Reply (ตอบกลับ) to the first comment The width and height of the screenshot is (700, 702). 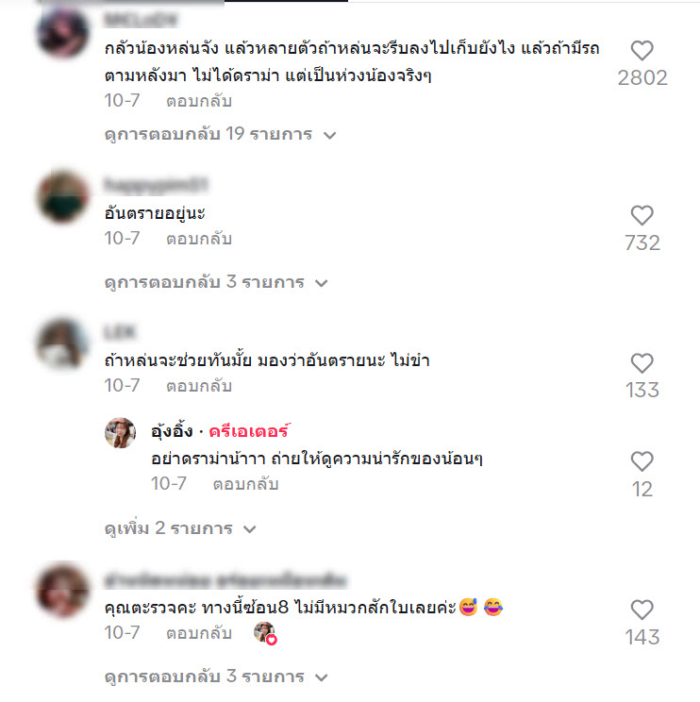199,101
